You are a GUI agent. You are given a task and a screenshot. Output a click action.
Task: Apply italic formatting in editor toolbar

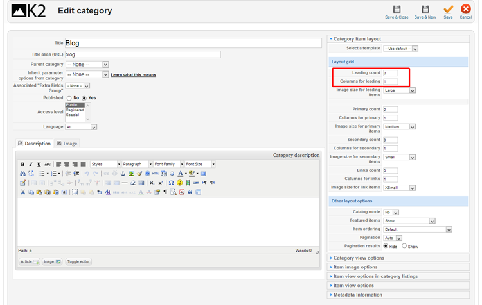31,165
